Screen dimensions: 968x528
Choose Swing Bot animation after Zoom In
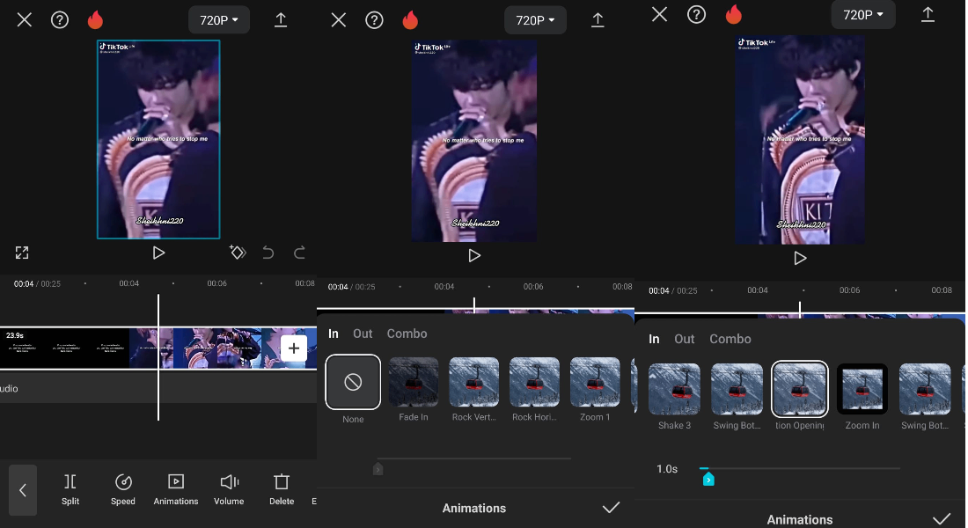click(925, 397)
